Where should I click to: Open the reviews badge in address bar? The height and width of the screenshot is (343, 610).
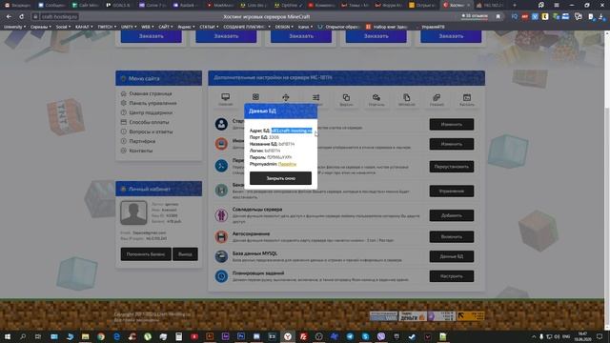tap(475, 16)
